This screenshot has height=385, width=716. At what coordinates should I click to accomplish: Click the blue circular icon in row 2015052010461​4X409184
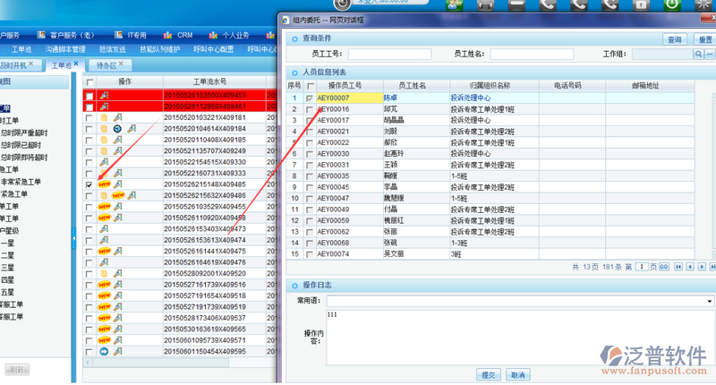116,129
